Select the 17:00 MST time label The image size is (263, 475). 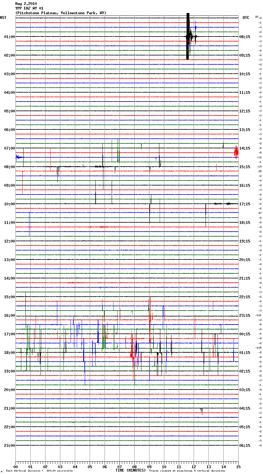pos(9,334)
